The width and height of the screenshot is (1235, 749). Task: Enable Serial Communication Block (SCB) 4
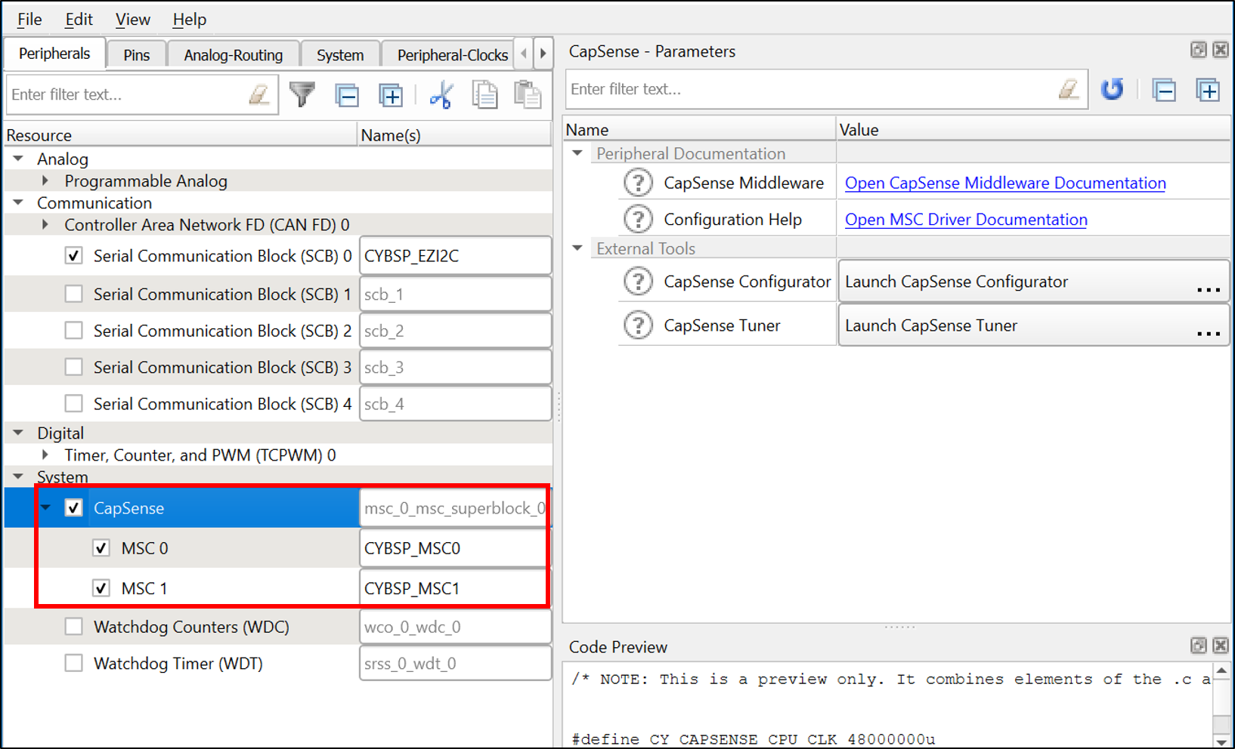[x=73, y=404]
